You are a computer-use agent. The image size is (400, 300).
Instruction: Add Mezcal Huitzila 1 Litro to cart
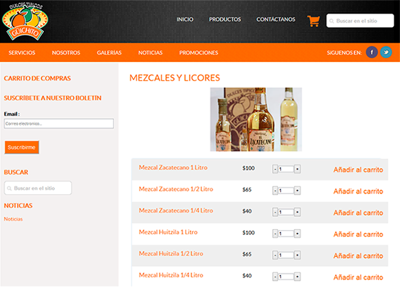pos(358,234)
